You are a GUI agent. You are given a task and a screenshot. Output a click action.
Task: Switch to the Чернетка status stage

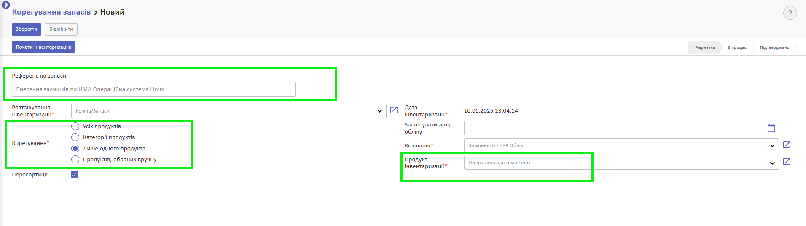705,47
